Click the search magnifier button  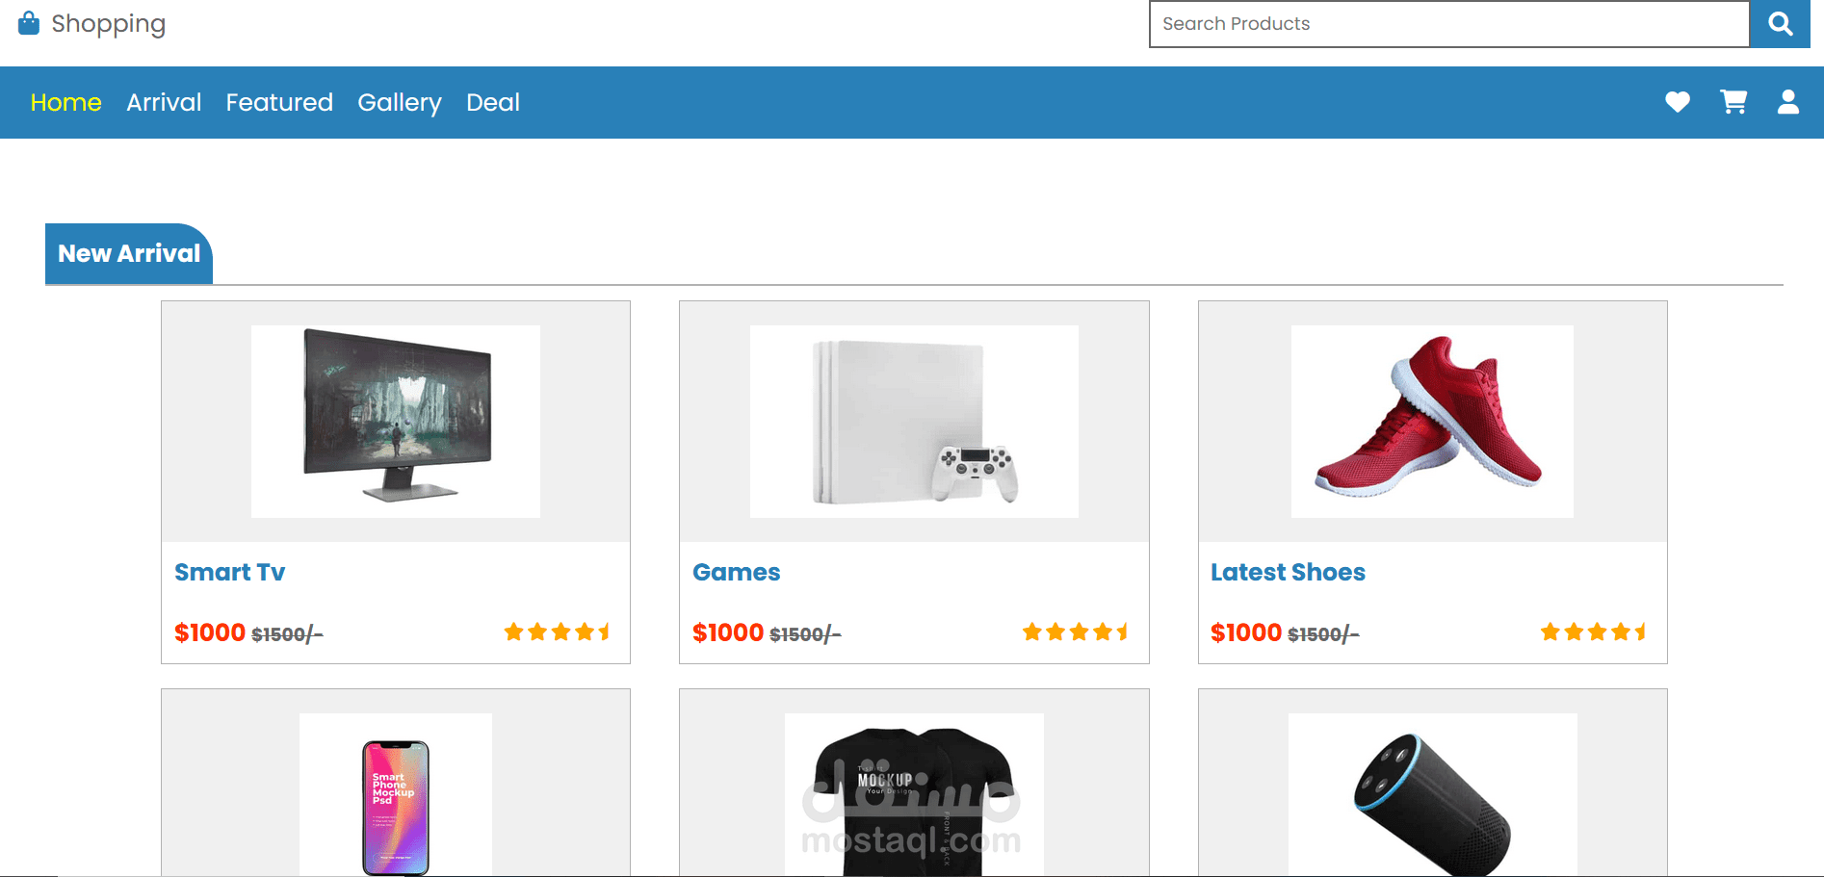(x=1779, y=24)
